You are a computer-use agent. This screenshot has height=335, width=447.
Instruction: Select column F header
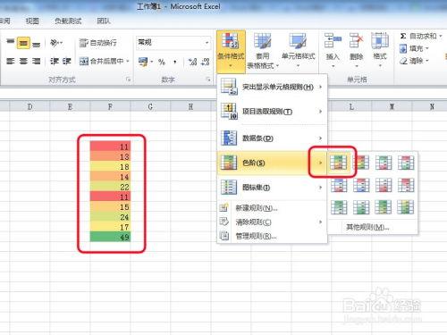pyautogui.click(x=110, y=106)
